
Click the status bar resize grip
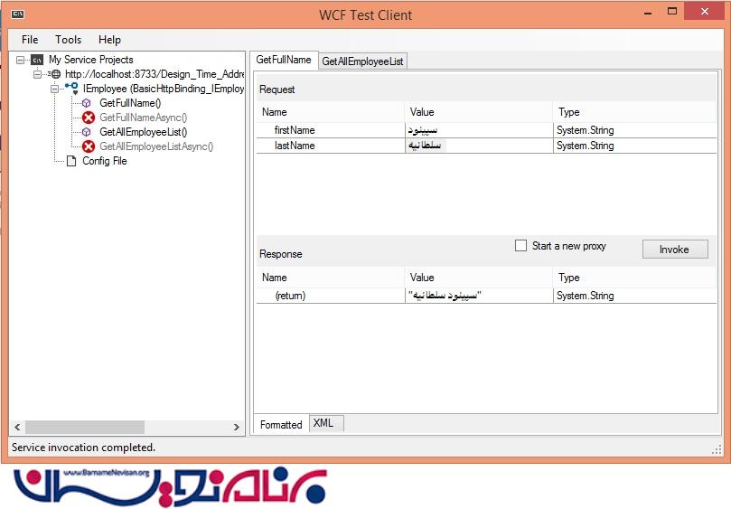point(717,449)
